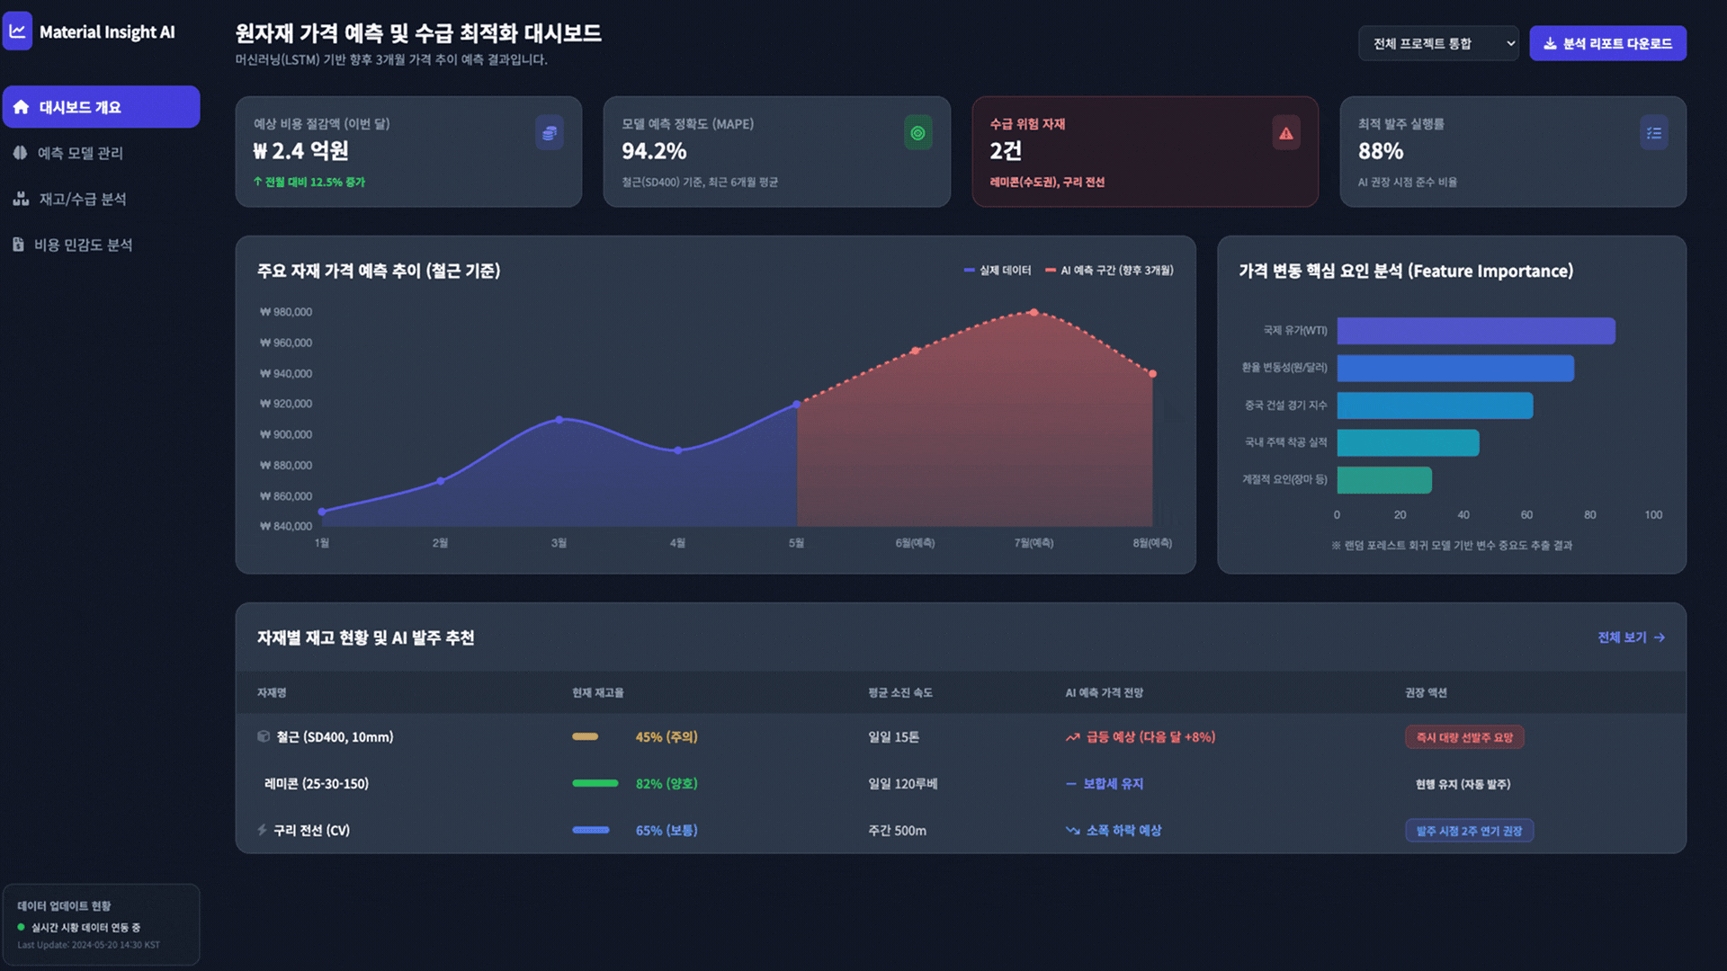Go to 예측 모델 관리 in sidebar

80,153
